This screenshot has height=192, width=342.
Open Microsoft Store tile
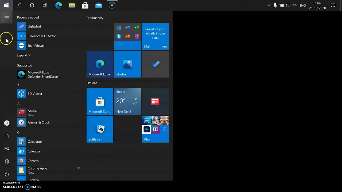tap(100, 102)
